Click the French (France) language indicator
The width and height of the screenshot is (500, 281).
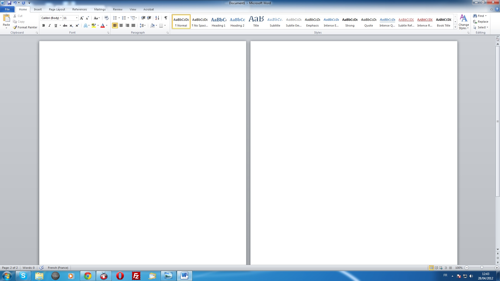pos(58,268)
